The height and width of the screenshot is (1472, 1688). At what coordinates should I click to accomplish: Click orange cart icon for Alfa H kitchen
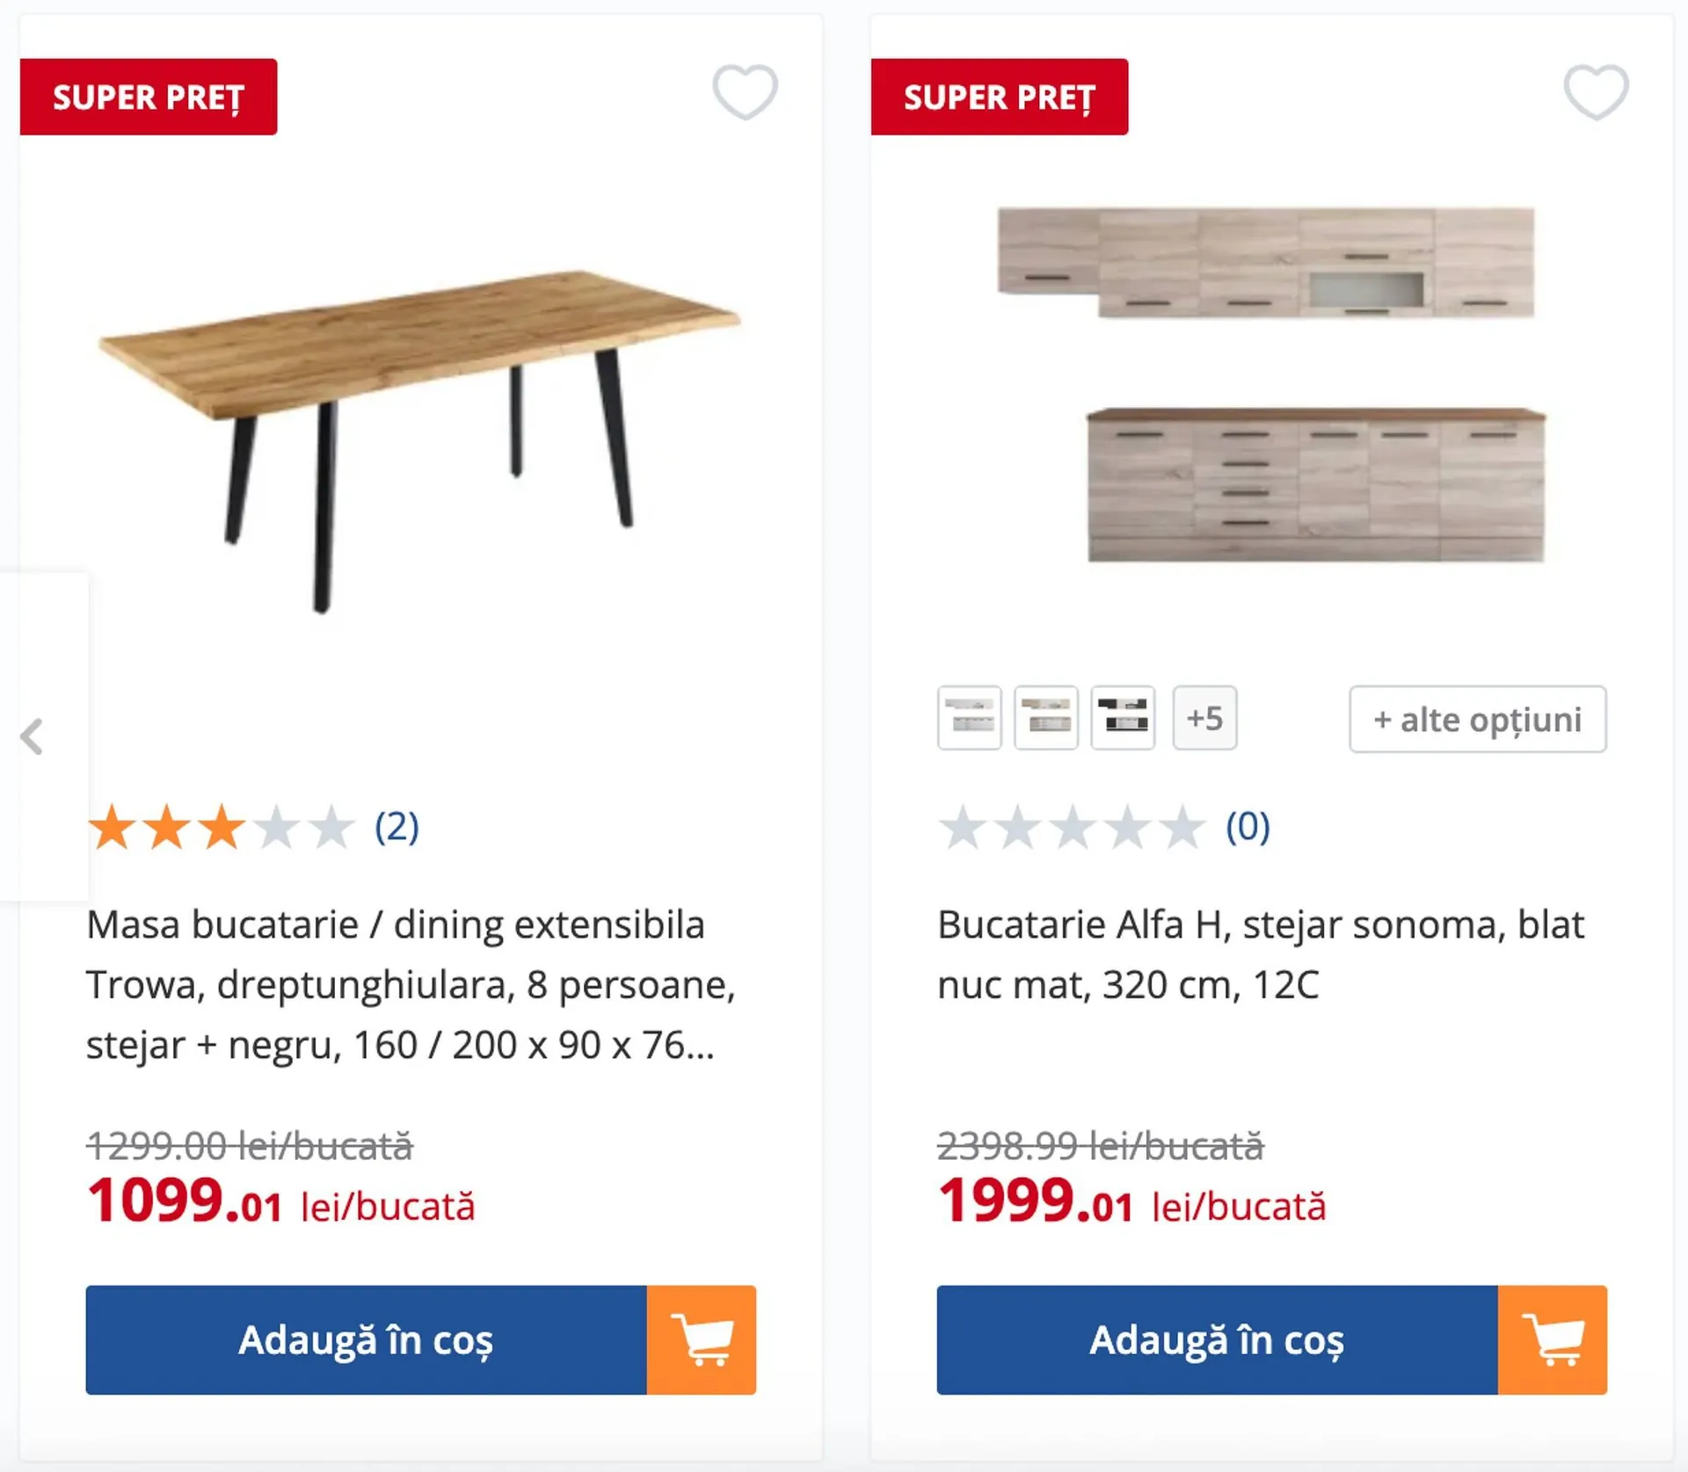[1552, 1339]
